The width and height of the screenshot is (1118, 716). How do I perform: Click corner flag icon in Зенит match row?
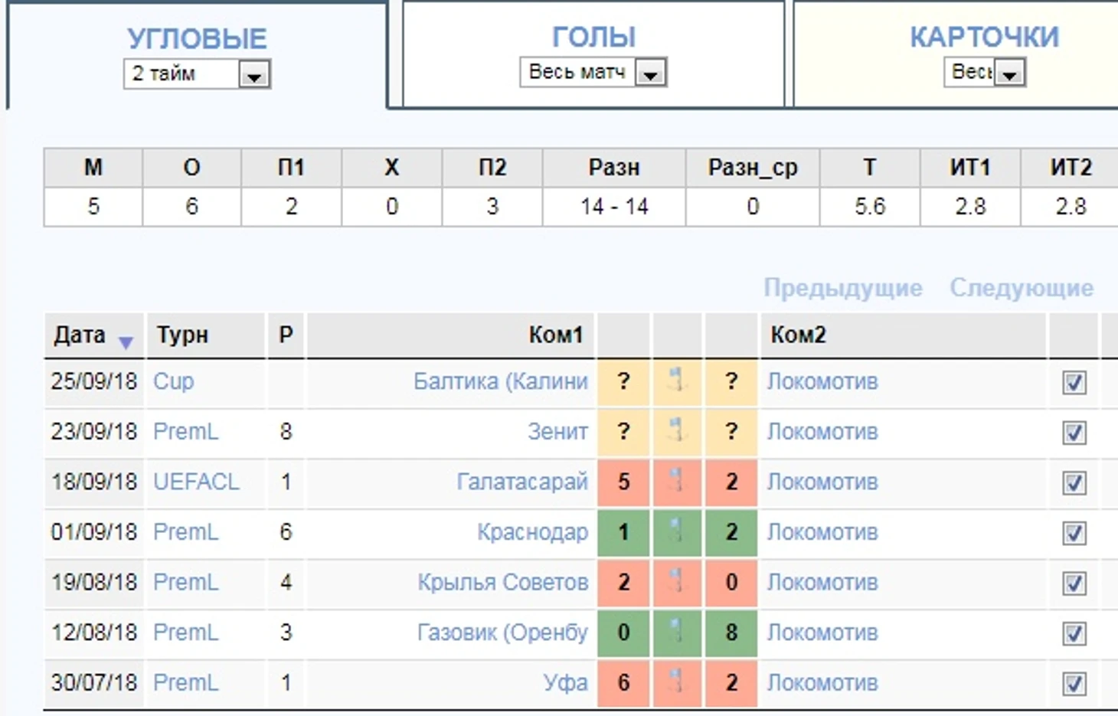(676, 431)
